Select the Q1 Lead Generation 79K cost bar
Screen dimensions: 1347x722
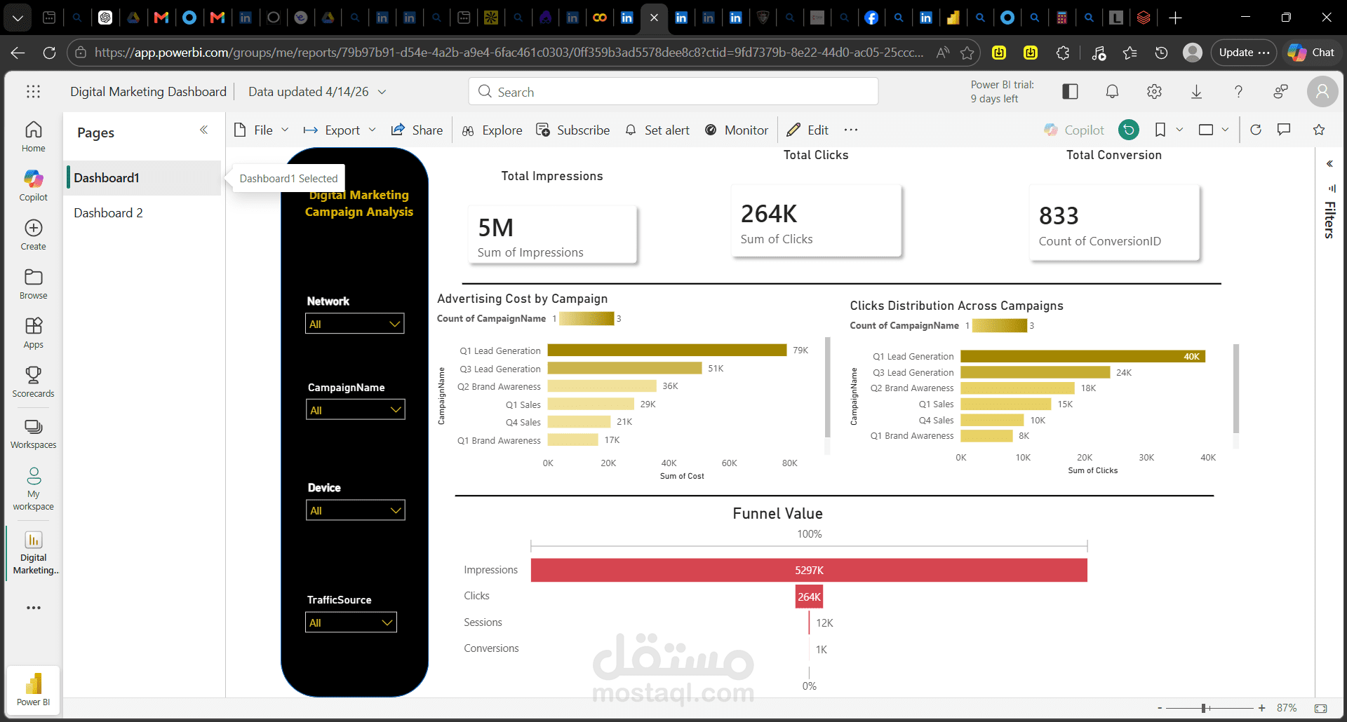(667, 350)
